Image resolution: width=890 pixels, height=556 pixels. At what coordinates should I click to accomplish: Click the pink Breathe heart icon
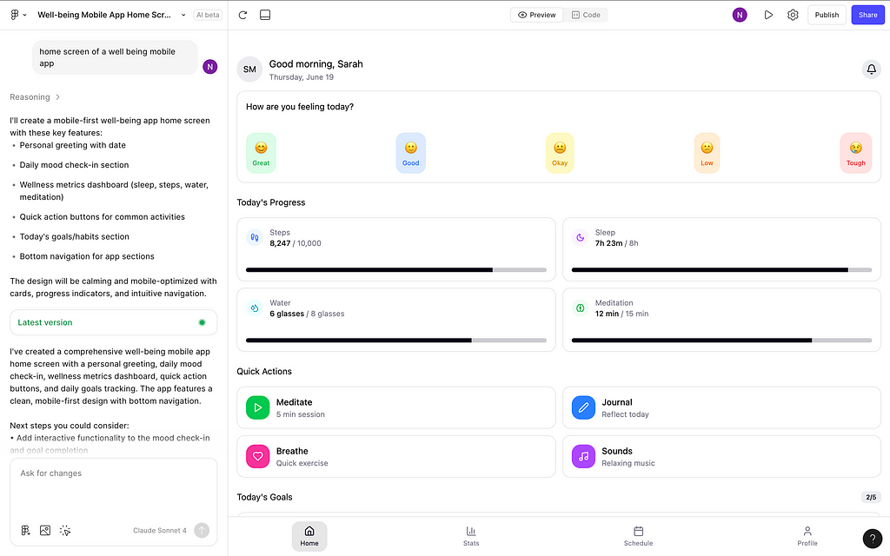(257, 456)
